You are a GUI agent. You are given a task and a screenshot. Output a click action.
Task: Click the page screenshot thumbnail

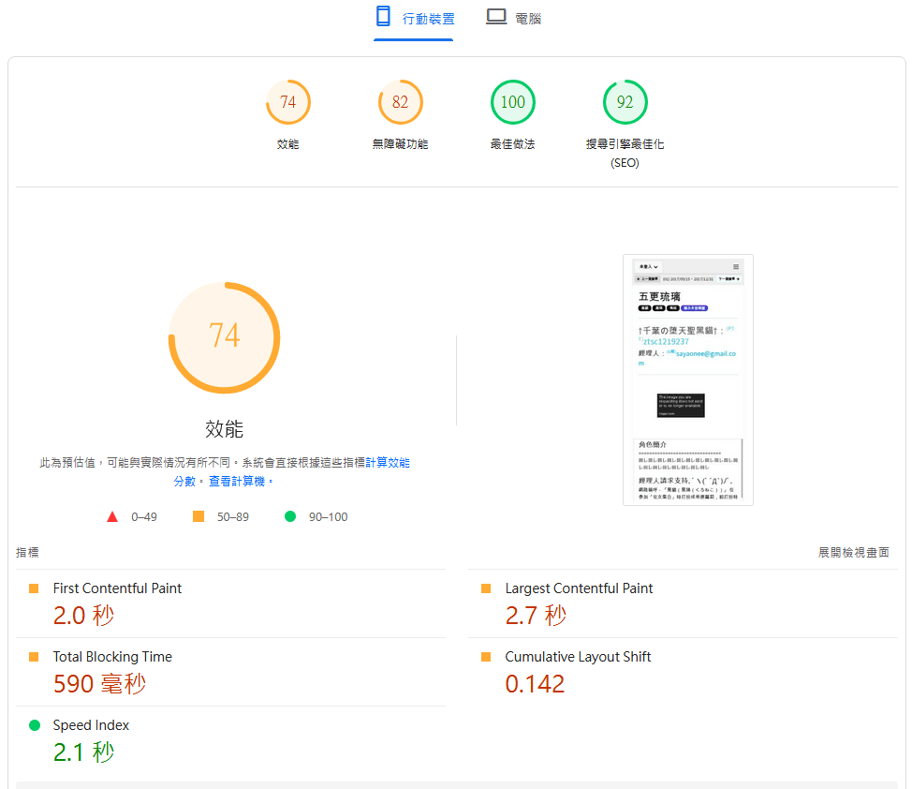[688, 380]
